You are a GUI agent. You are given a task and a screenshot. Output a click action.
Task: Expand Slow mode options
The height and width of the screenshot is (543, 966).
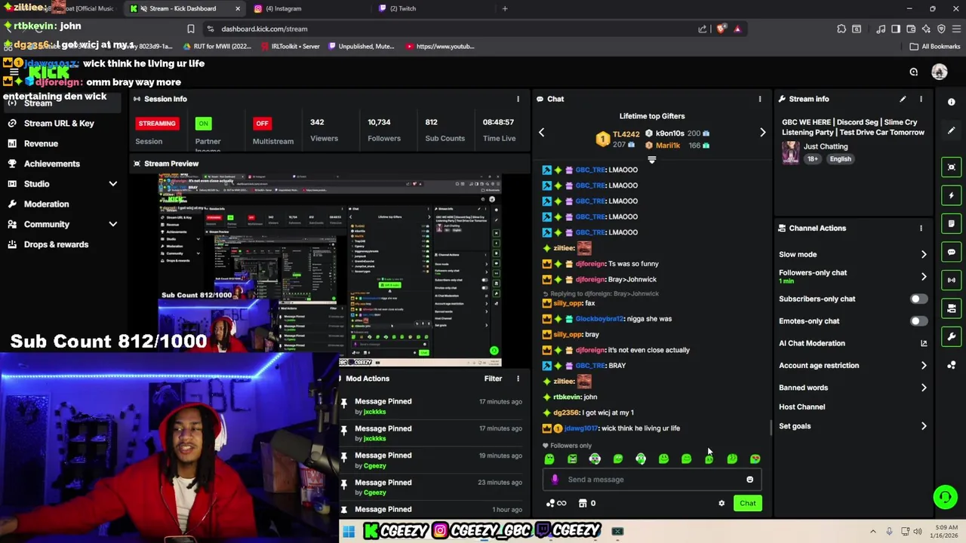(924, 254)
